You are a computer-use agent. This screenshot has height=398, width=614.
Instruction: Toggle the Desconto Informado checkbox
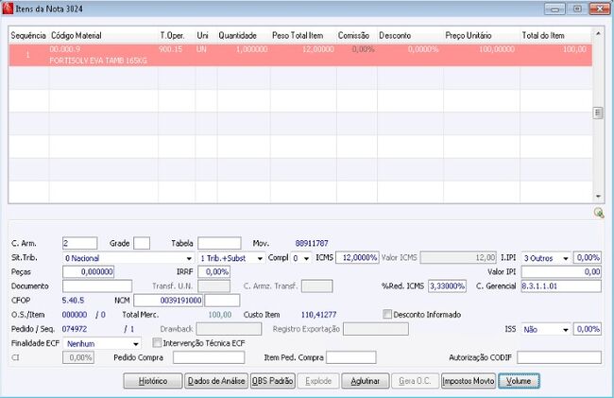(387, 314)
